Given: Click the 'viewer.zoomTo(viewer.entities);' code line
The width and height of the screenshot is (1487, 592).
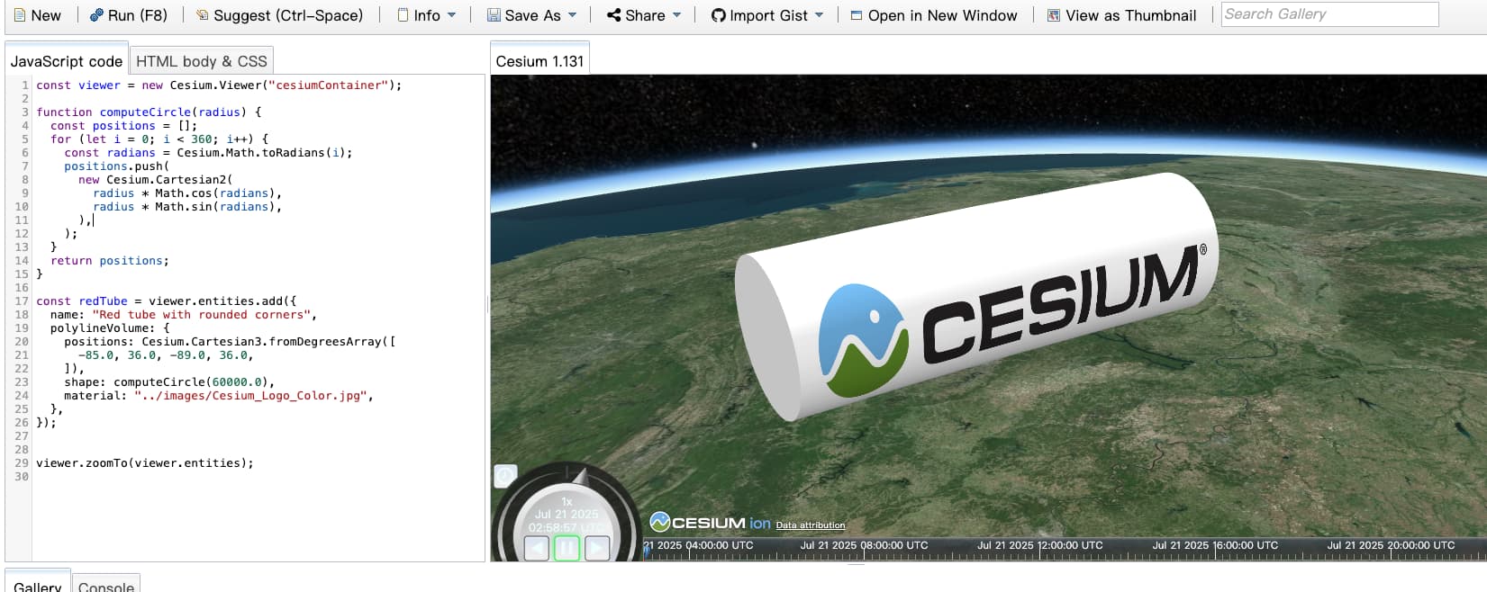Looking at the screenshot, I should click(x=145, y=463).
